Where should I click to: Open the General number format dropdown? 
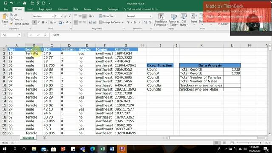click(150, 16)
